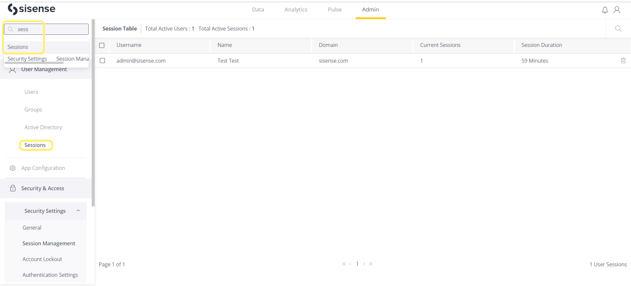
Task: Select the Admin tab
Action: click(x=370, y=10)
